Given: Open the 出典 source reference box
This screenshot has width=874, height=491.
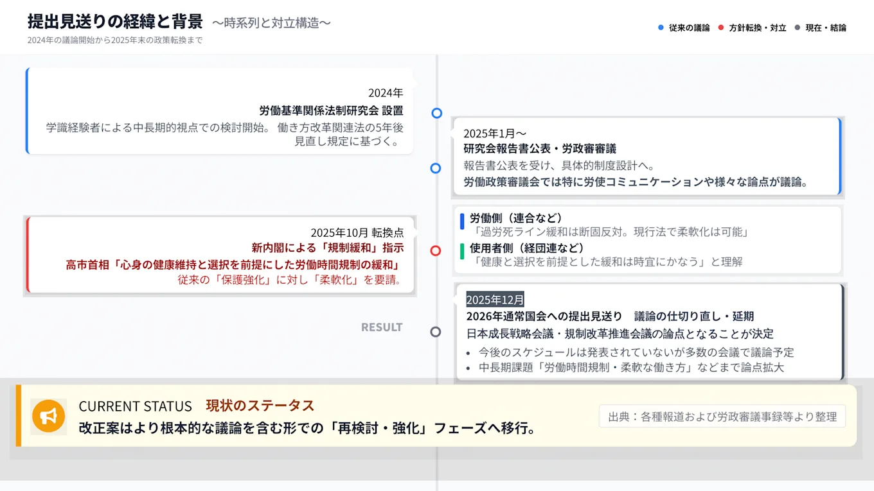Looking at the screenshot, I should click(x=722, y=416).
